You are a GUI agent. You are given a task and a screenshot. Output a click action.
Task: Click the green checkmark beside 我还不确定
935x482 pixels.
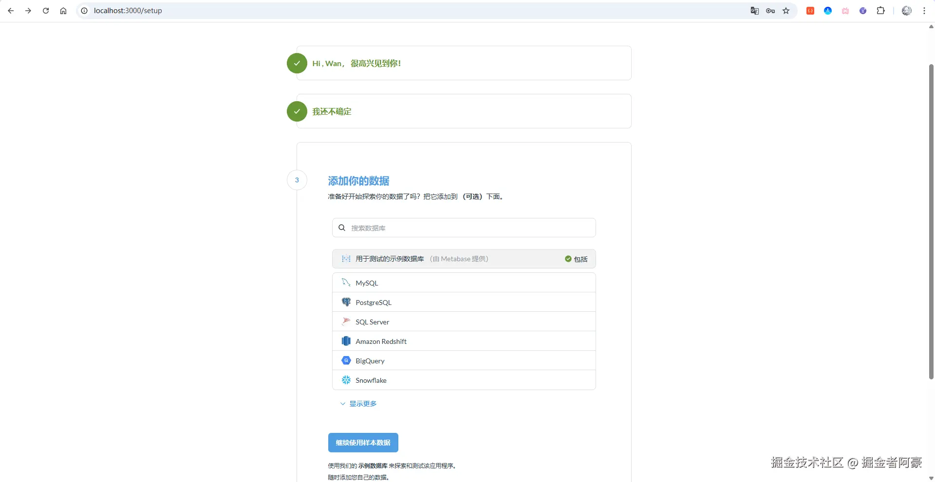click(x=297, y=111)
